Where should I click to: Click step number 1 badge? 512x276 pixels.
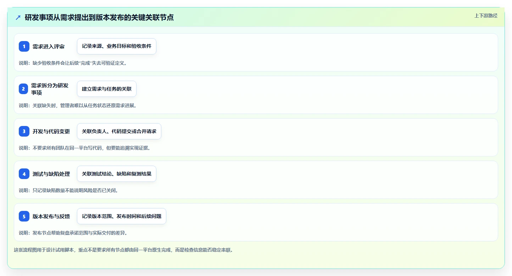(x=24, y=46)
